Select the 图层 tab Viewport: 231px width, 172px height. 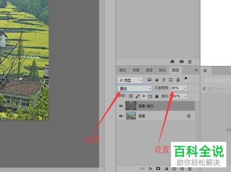[x=176, y=70]
